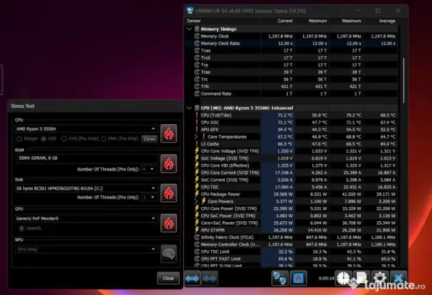The width and height of the screenshot is (432, 295).
Task: Open the GPU dropdown Generic PnP Monitor5
Action: [86, 219]
